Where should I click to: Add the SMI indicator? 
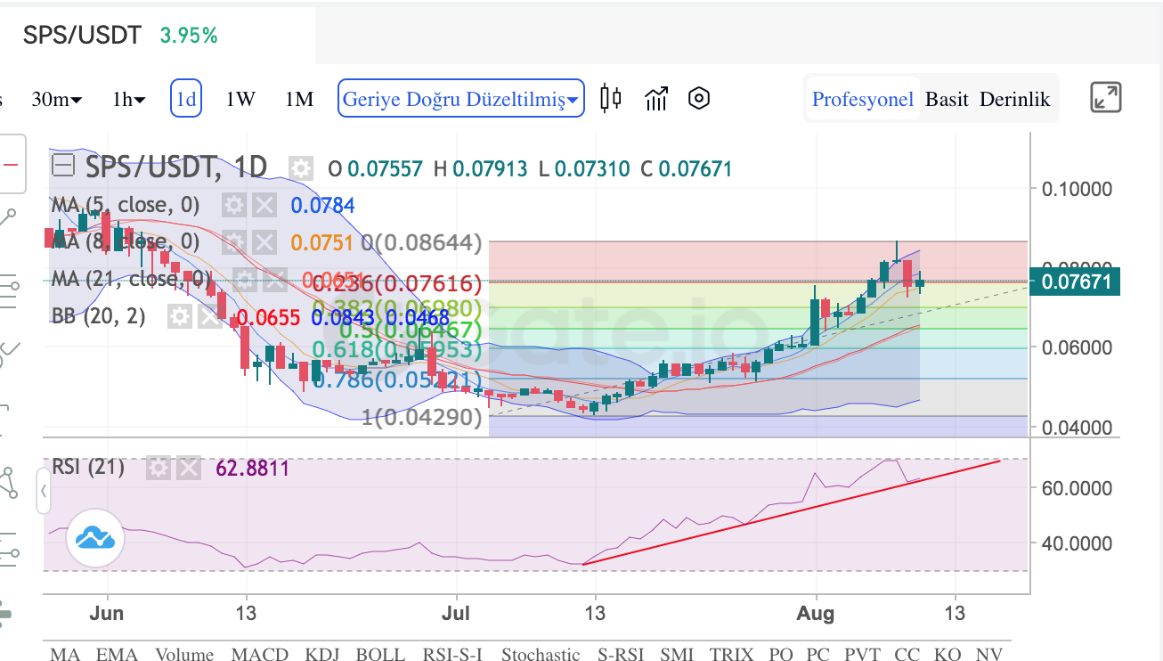tap(677, 654)
